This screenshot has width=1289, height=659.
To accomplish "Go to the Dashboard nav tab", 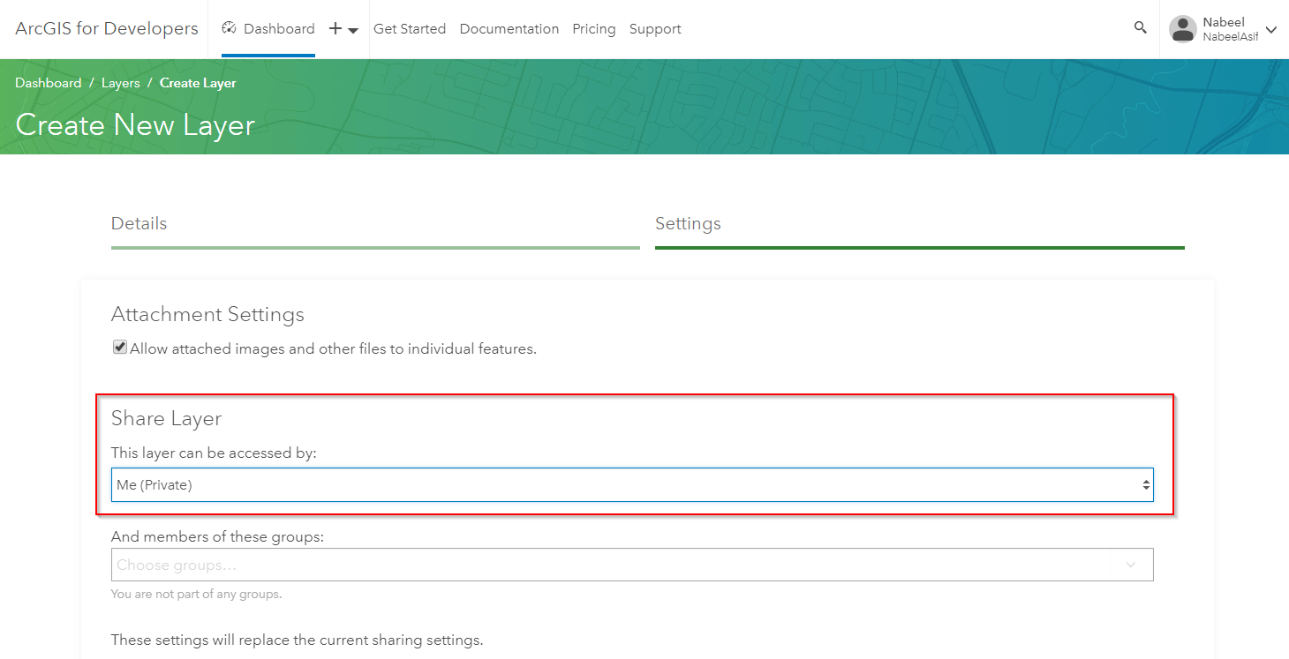I will tap(268, 29).
